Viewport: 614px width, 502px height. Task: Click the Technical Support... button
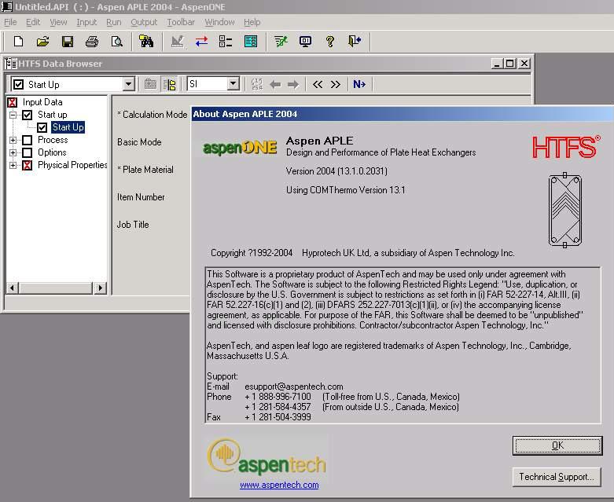coord(557,477)
